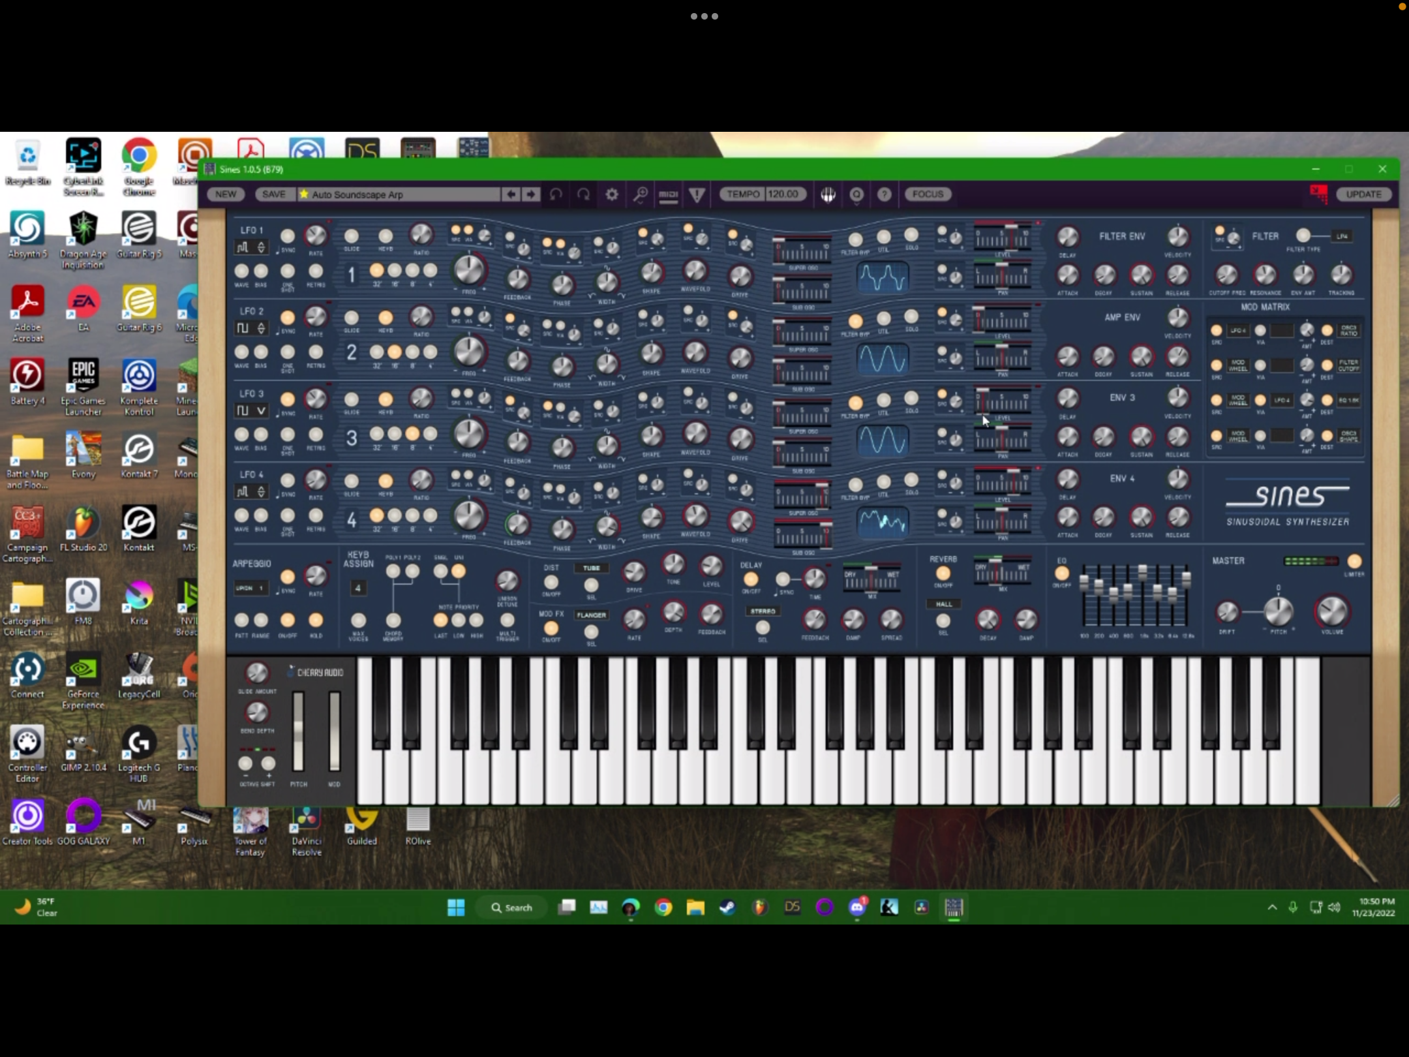Click the NEW button
Screen dimensions: 1409x1057
(226, 194)
